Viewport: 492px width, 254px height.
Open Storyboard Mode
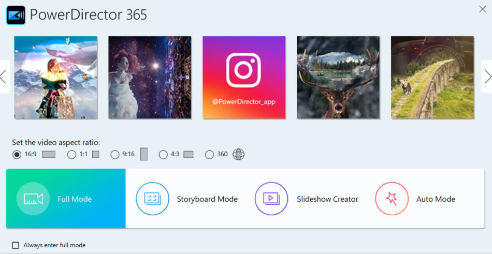coord(186,199)
